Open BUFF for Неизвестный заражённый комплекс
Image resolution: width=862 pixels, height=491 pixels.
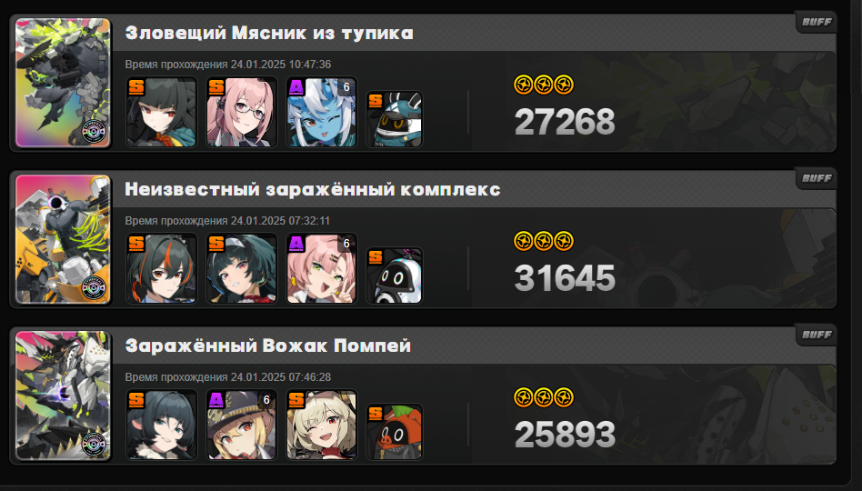point(817,178)
